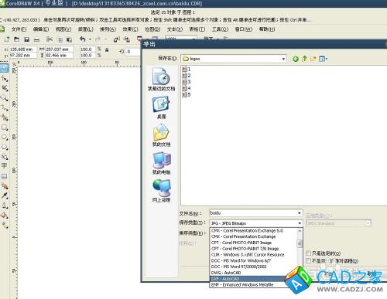Click the file type list scrollbar thumb
The image size is (387, 299).
click(300, 243)
